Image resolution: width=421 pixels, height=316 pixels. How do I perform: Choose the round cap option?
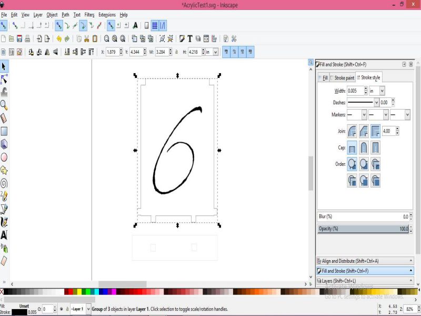(364, 147)
